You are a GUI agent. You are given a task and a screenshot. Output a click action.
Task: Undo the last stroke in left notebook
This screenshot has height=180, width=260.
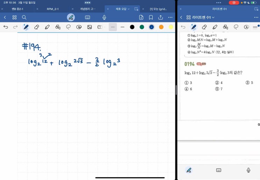[6, 27]
